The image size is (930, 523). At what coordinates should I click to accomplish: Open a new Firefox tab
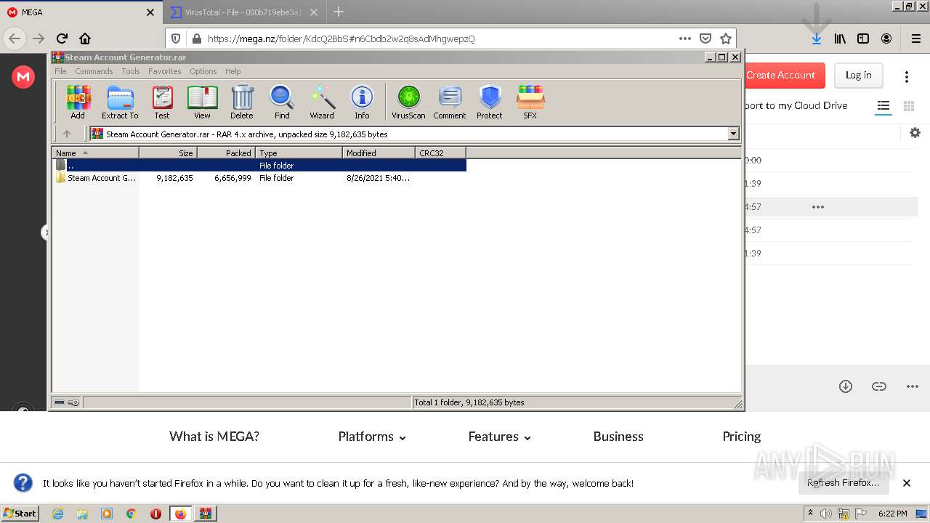(x=339, y=12)
